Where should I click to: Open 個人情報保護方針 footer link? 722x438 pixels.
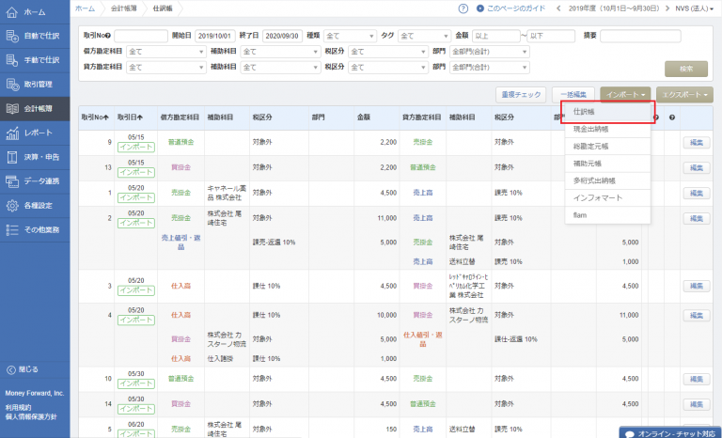click(31, 416)
